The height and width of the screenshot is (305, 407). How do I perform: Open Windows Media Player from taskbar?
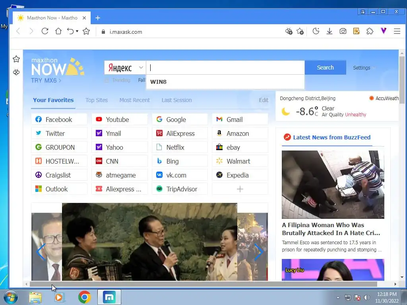pos(60,297)
